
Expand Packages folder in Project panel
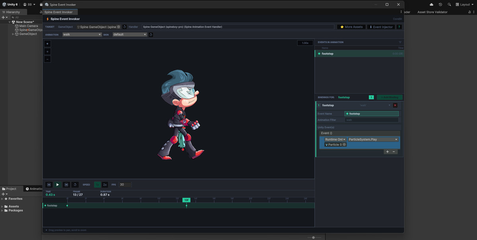pos(2,211)
